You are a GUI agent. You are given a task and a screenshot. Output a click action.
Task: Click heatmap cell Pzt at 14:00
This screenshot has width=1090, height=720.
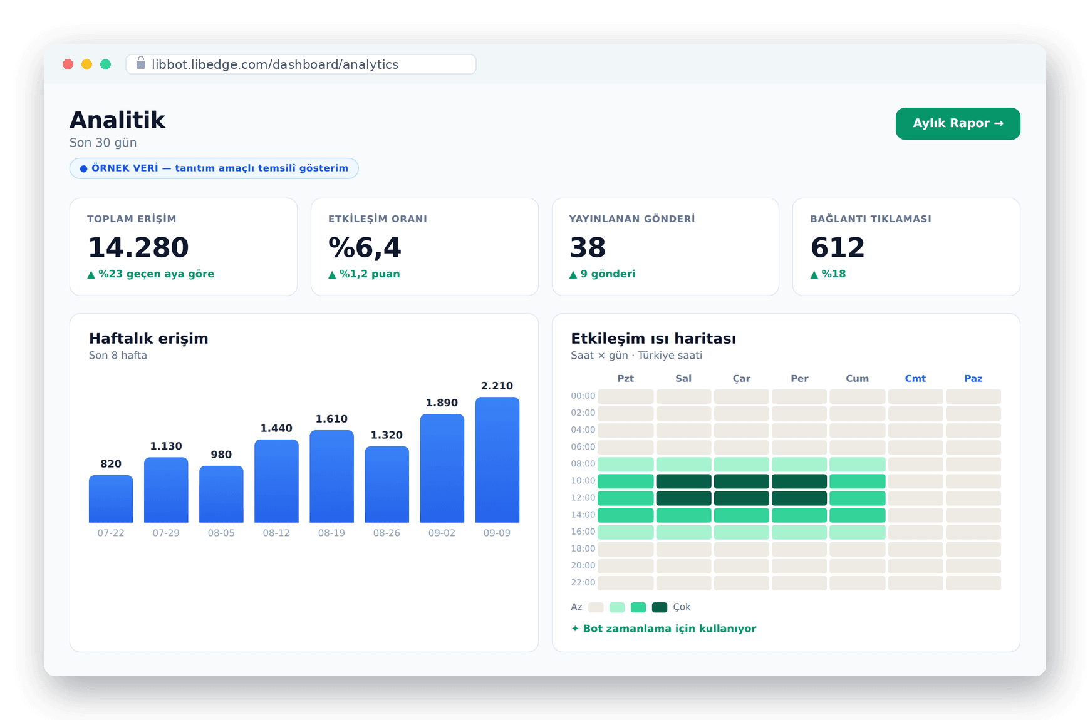(625, 515)
